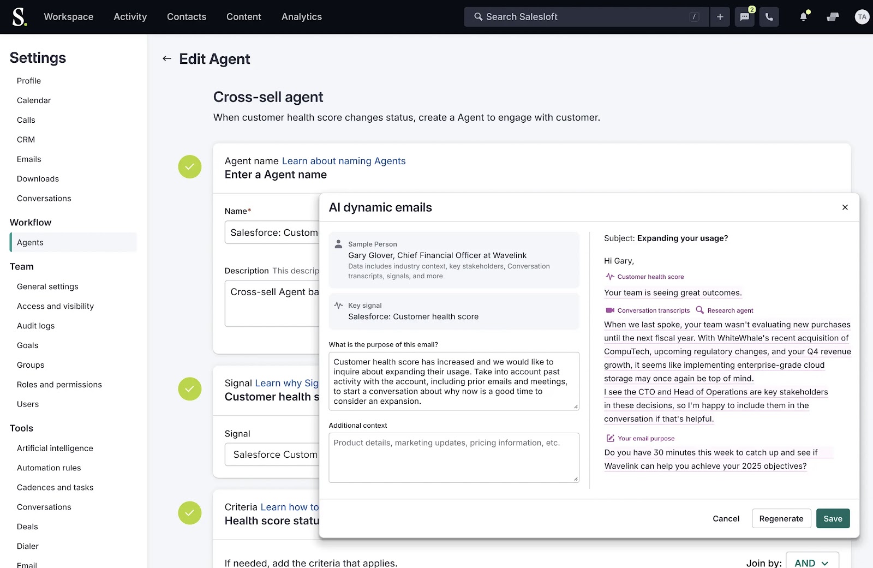Open the chat messages icon with badge
This screenshot has width=873, height=568.
tap(745, 17)
